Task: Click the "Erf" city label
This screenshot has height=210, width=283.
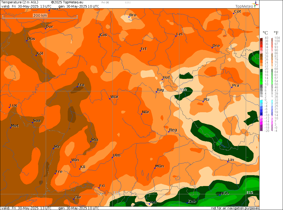Action: pos(144,49)
